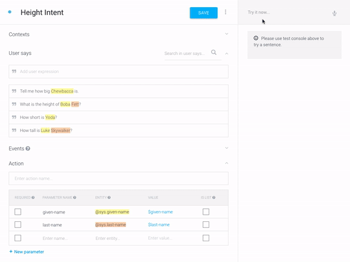Click the given-name parameter name
The width and height of the screenshot is (350, 262).
pos(54,212)
